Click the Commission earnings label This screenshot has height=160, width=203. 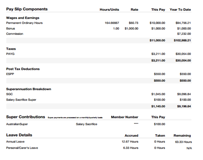15,34
